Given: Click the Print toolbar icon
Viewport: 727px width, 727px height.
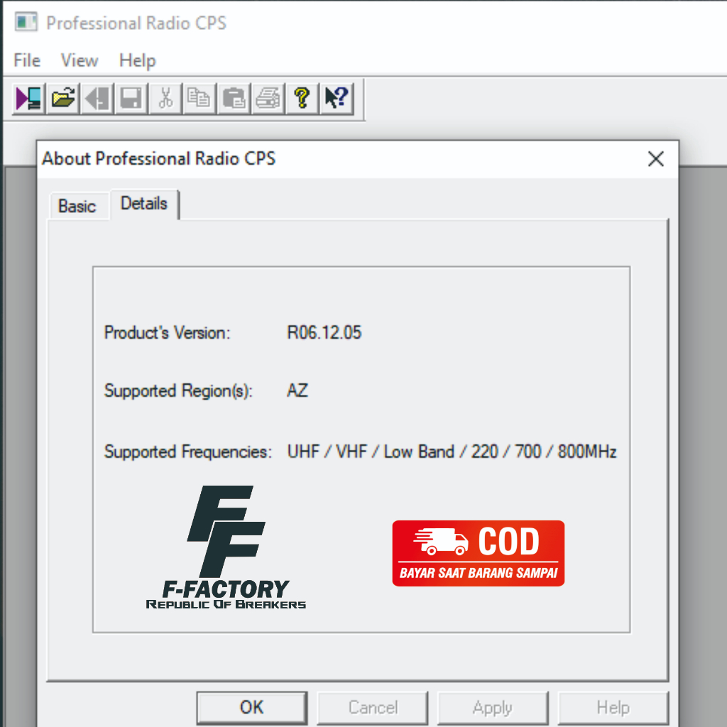Looking at the screenshot, I should click(x=268, y=98).
